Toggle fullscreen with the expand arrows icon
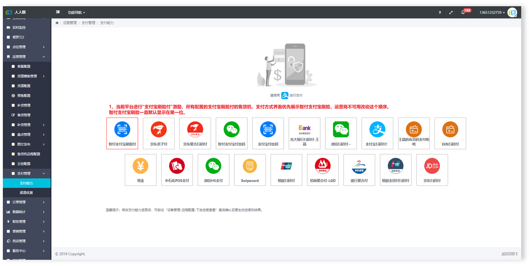 (x=451, y=12)
